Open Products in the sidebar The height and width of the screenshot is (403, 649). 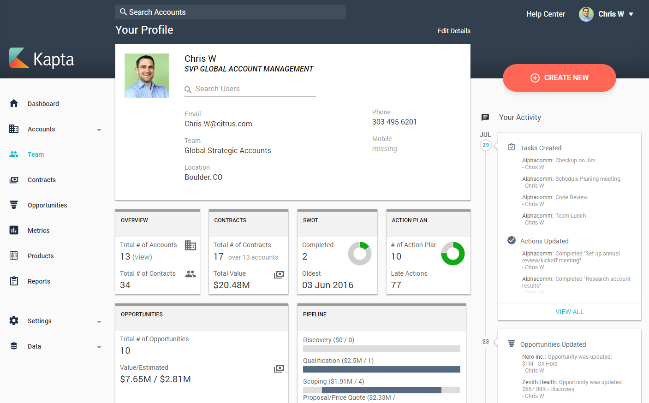41,256
